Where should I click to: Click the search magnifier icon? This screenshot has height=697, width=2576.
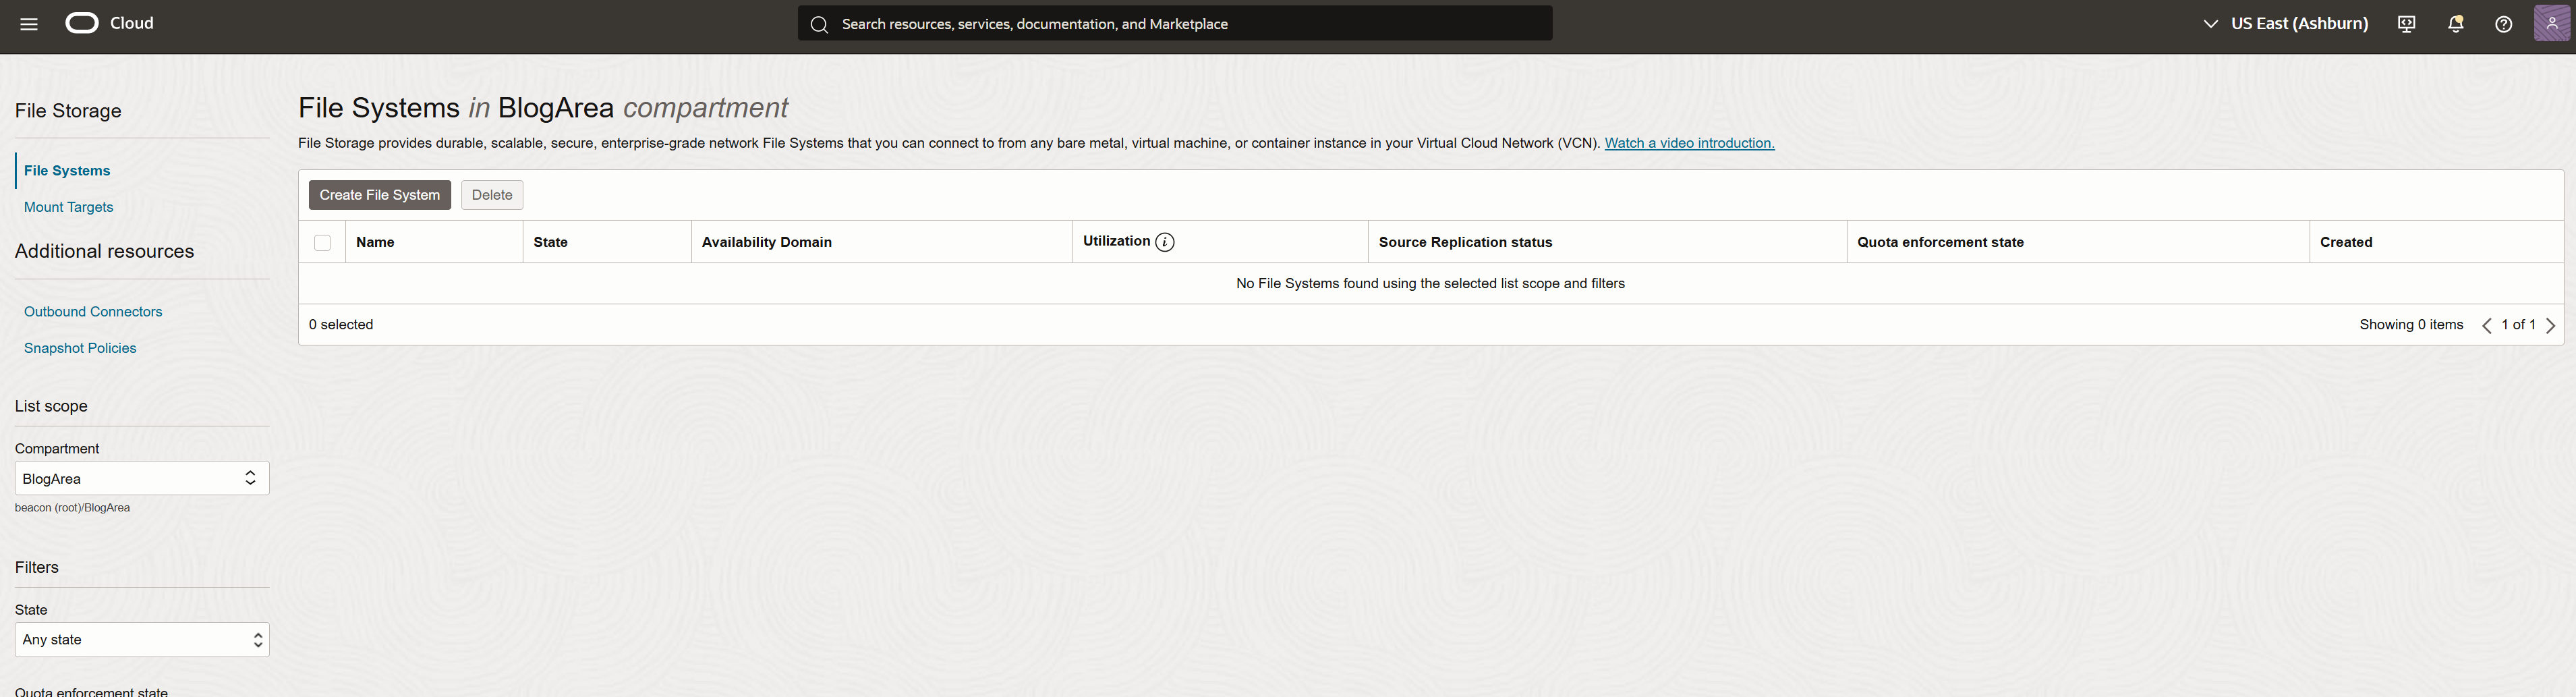[819, 24]
